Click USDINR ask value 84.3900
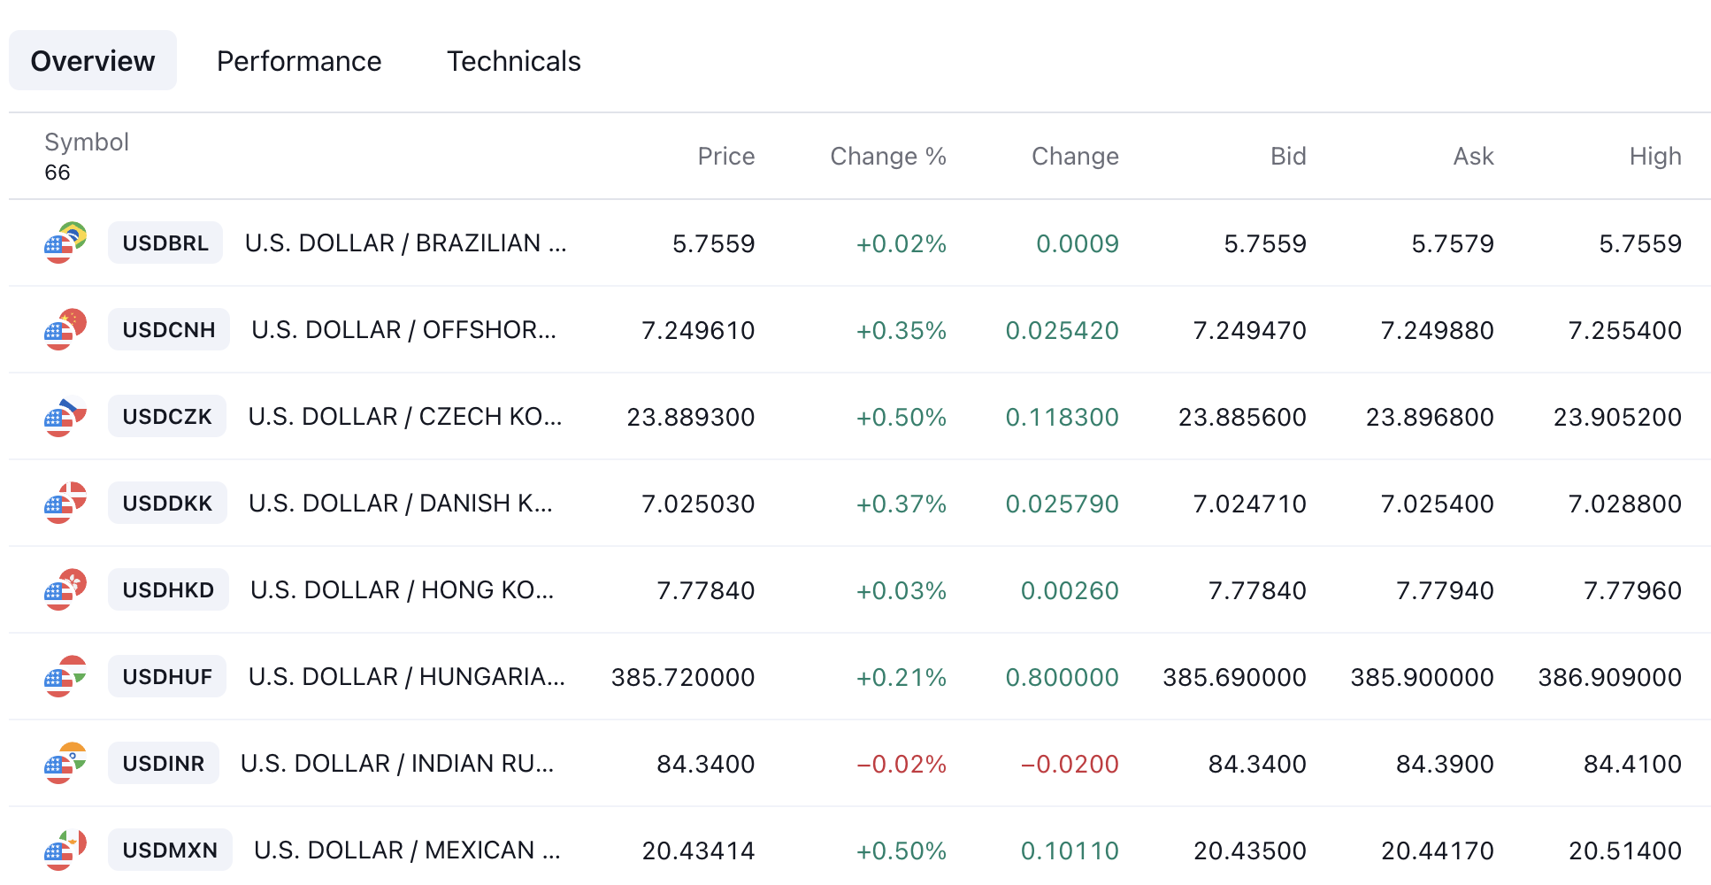The height and width of the screenshot is (885, 1711). [1445, 764]
